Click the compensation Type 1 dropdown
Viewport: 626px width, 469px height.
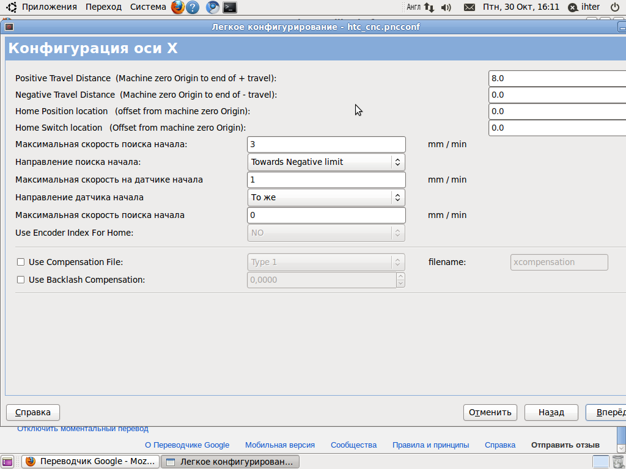click(x=326, y=262)
